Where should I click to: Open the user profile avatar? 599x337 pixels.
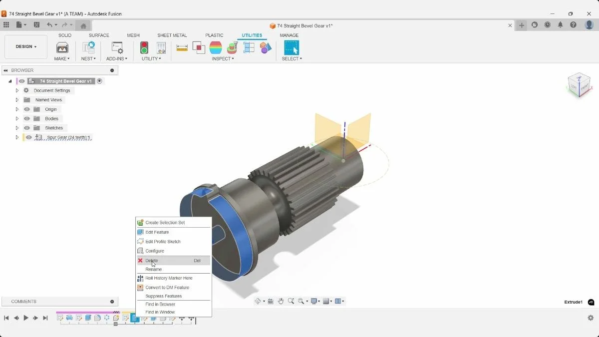tap(589, 25)
